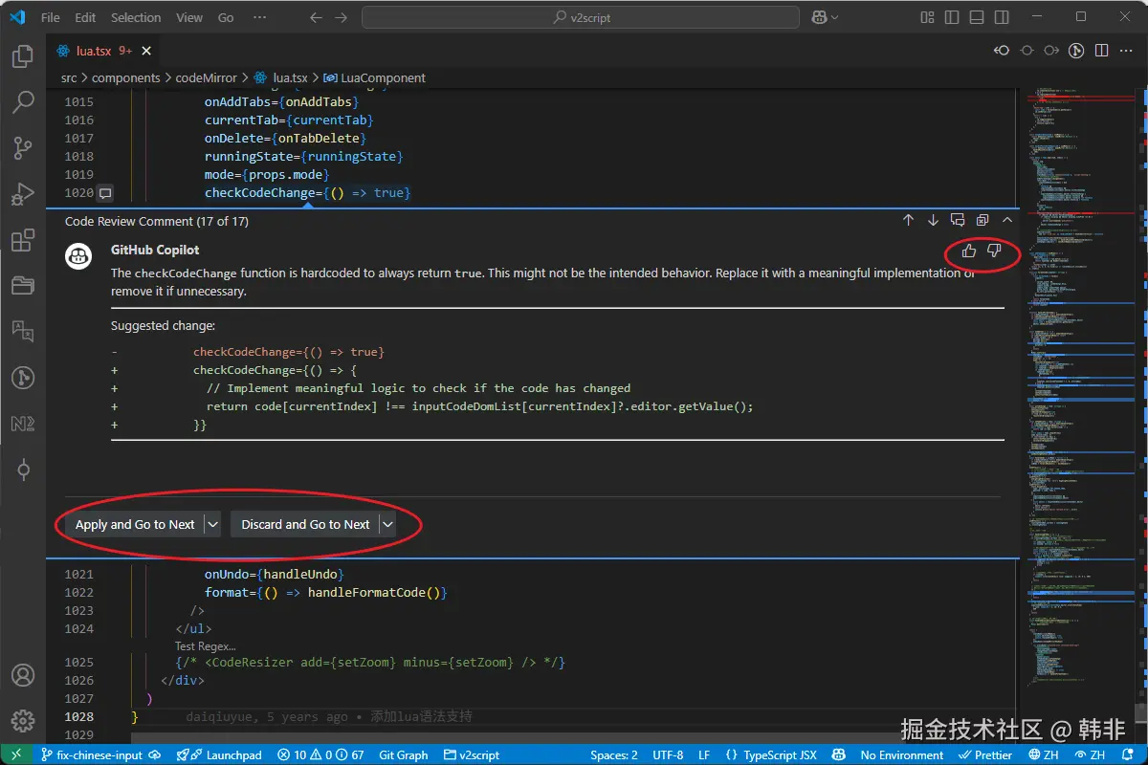Open the translation icon in activity bar
Screen dimensions: 1148x765
tap(23, 331)
